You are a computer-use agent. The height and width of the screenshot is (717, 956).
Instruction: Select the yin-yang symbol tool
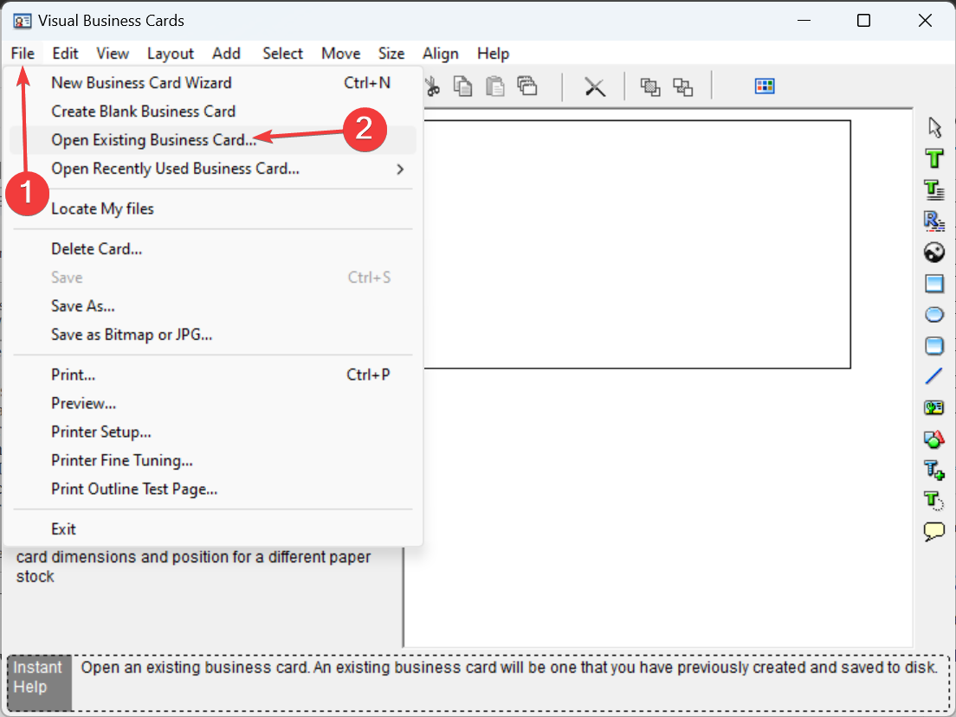(934, 253)
